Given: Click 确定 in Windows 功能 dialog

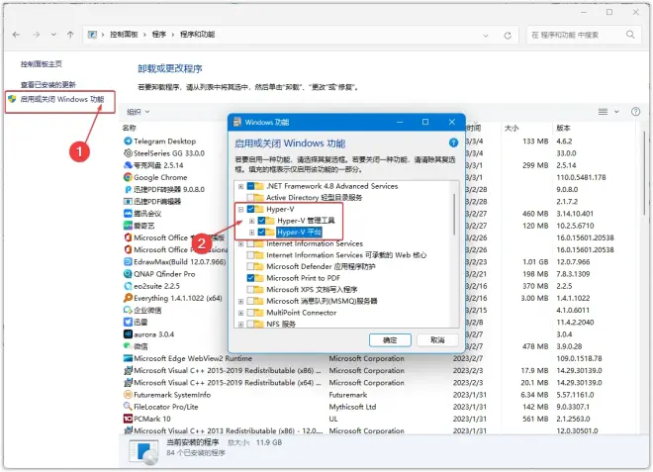Looking at the screenshot, I should click(390, 340).
